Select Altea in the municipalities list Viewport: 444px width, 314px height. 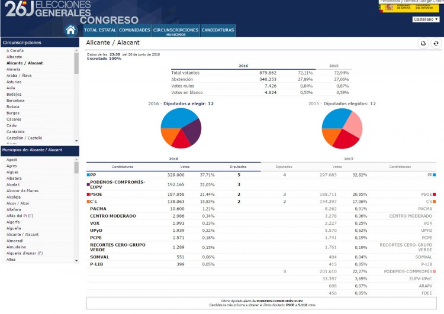click(x=11, y=260)
